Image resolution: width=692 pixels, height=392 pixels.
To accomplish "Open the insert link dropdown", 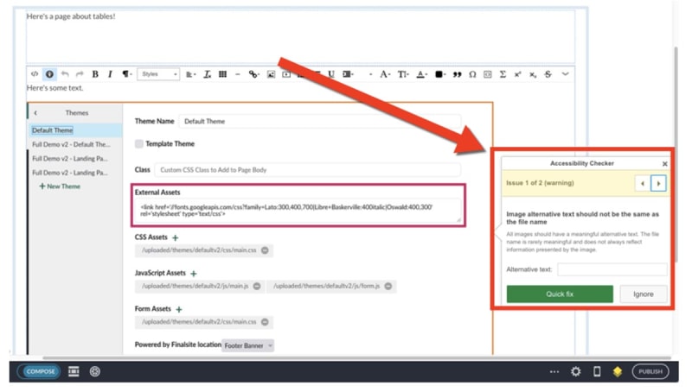I will click(x=253, y=74).
